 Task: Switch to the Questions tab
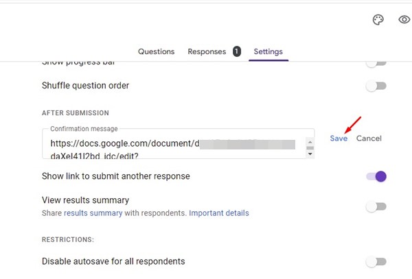click(x=156, y=51)
